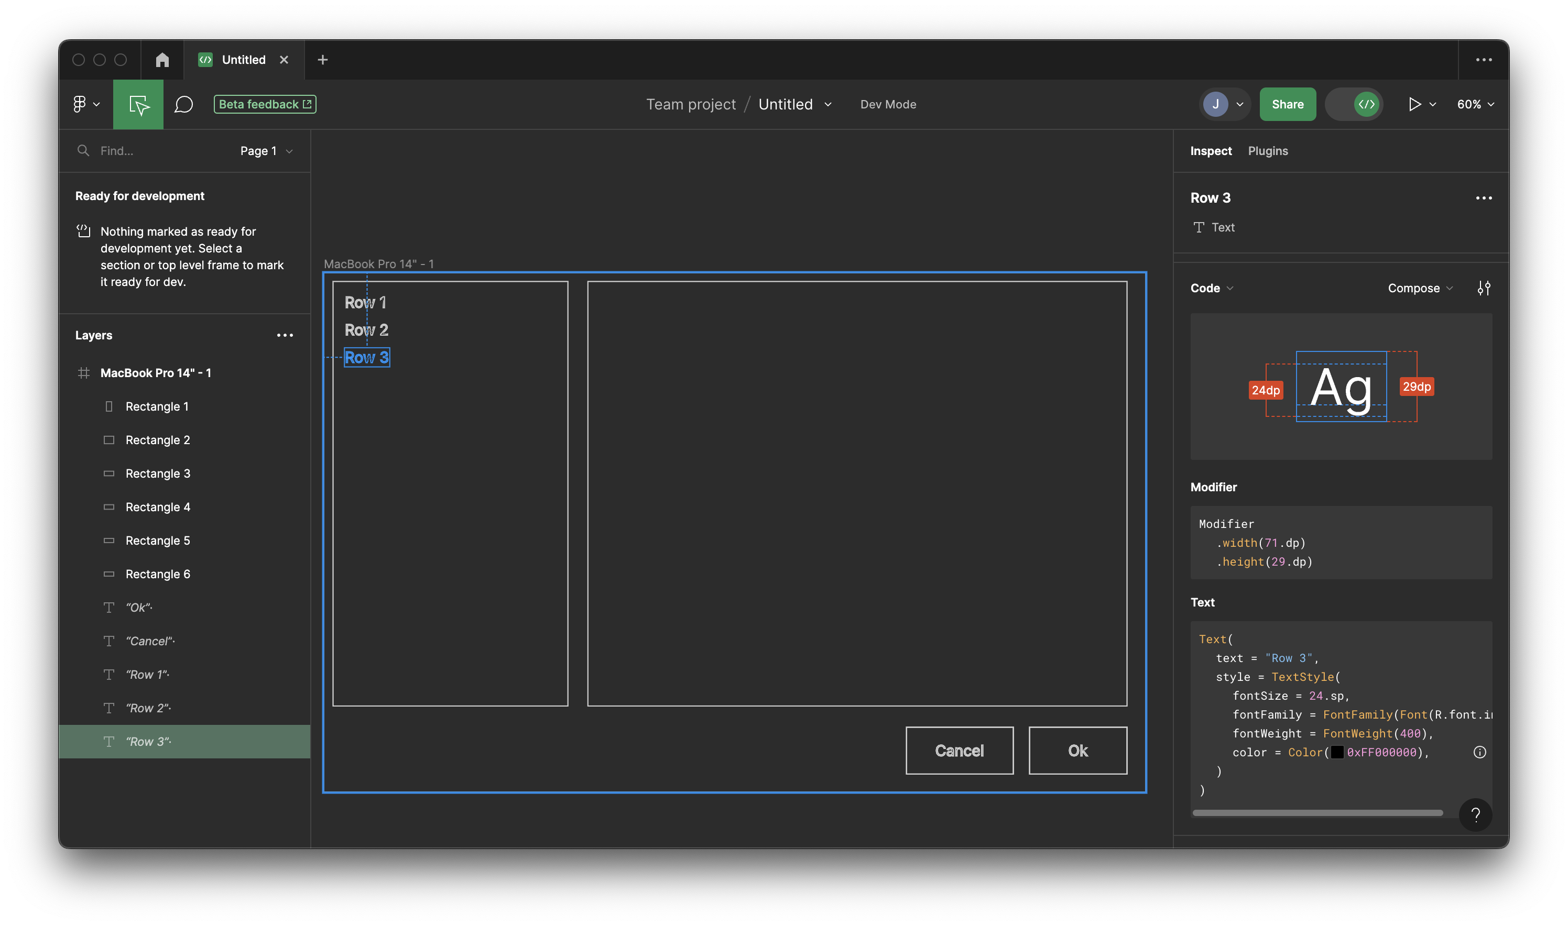Go to the home tab
Screen dimensions: 1568x926
(x=162, y=59)
